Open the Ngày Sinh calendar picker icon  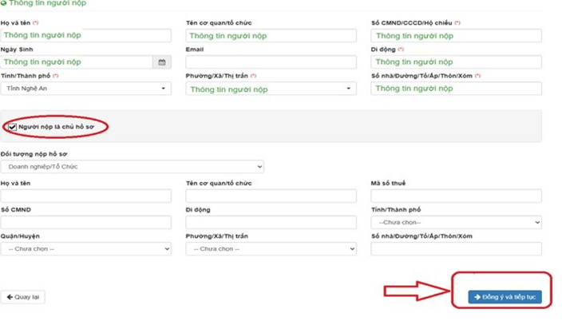pyautogui.click(x=162, y=62)
